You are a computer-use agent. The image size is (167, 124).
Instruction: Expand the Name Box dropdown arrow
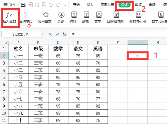pyautogui.click(x=41, y=34)
